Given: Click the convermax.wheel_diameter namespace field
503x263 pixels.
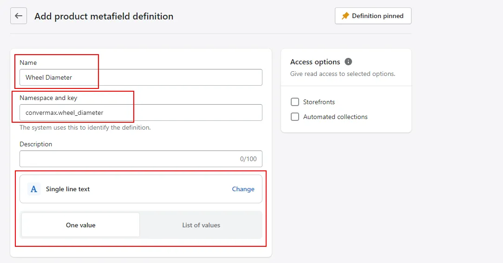Looking at the screenshot, I should [x=141, y=113].
